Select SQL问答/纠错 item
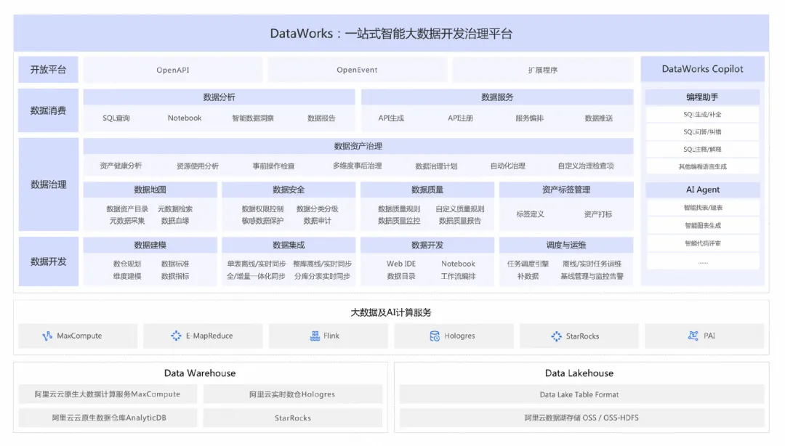This screenshot has width=785, height=446. [x=702, y=132]
